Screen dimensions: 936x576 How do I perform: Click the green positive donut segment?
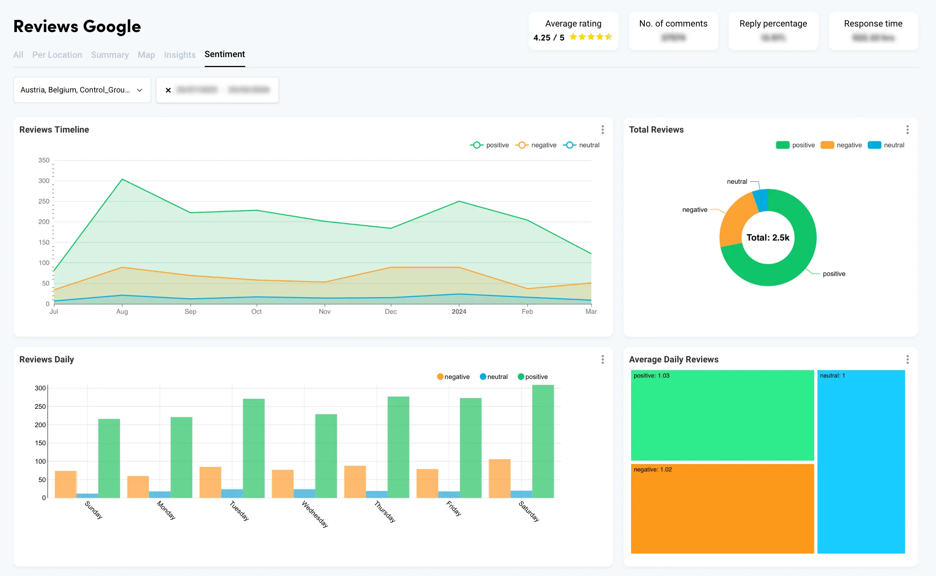click(802, 252)
